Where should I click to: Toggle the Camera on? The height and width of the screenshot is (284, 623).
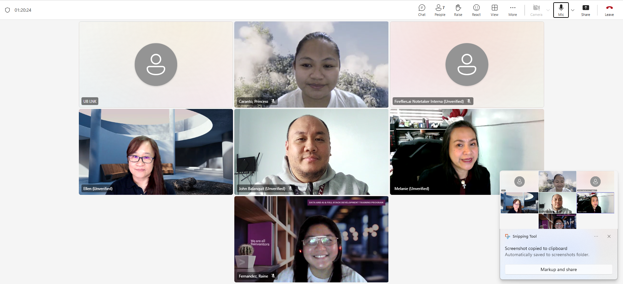pos(536,10)
